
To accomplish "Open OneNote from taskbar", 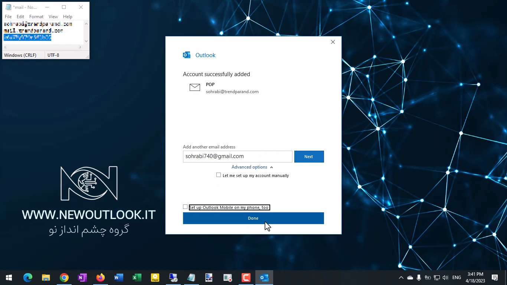I will (82, 278).
